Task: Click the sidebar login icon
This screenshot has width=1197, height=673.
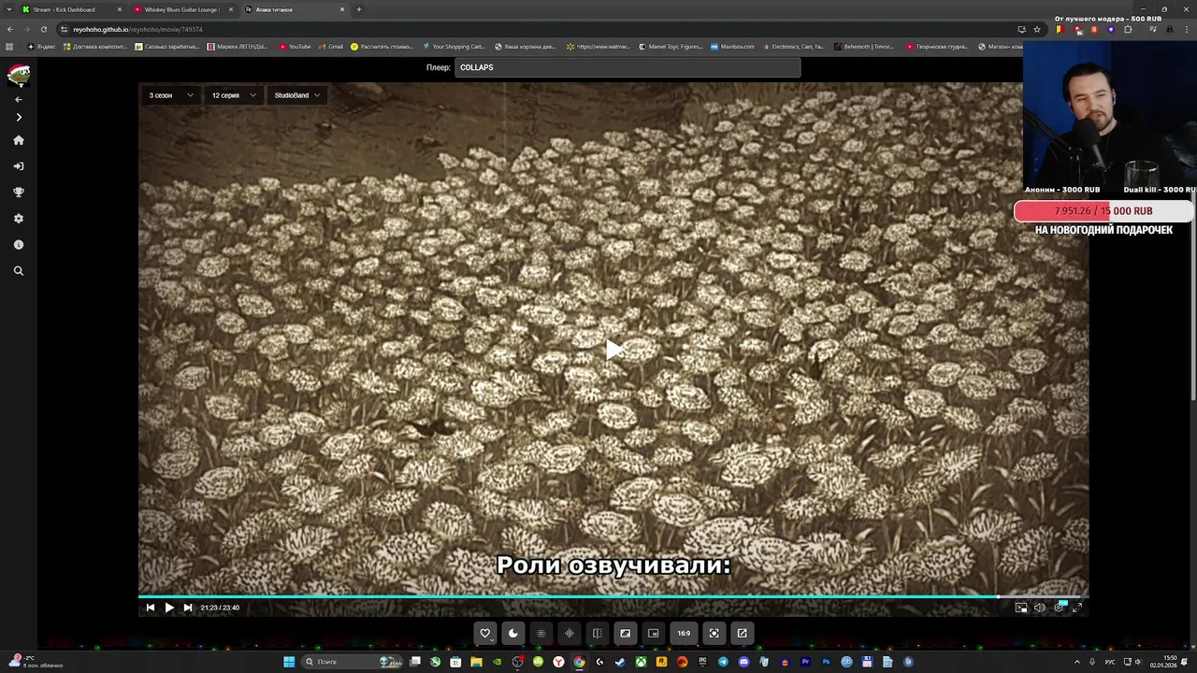Action: pyautogui.click(x=18, y=166)
